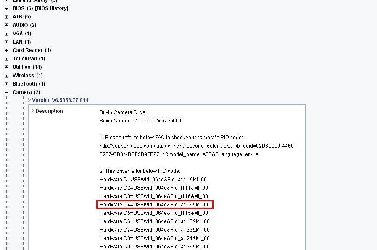Click the plus icon next to VGA

(x=6, y=34)
